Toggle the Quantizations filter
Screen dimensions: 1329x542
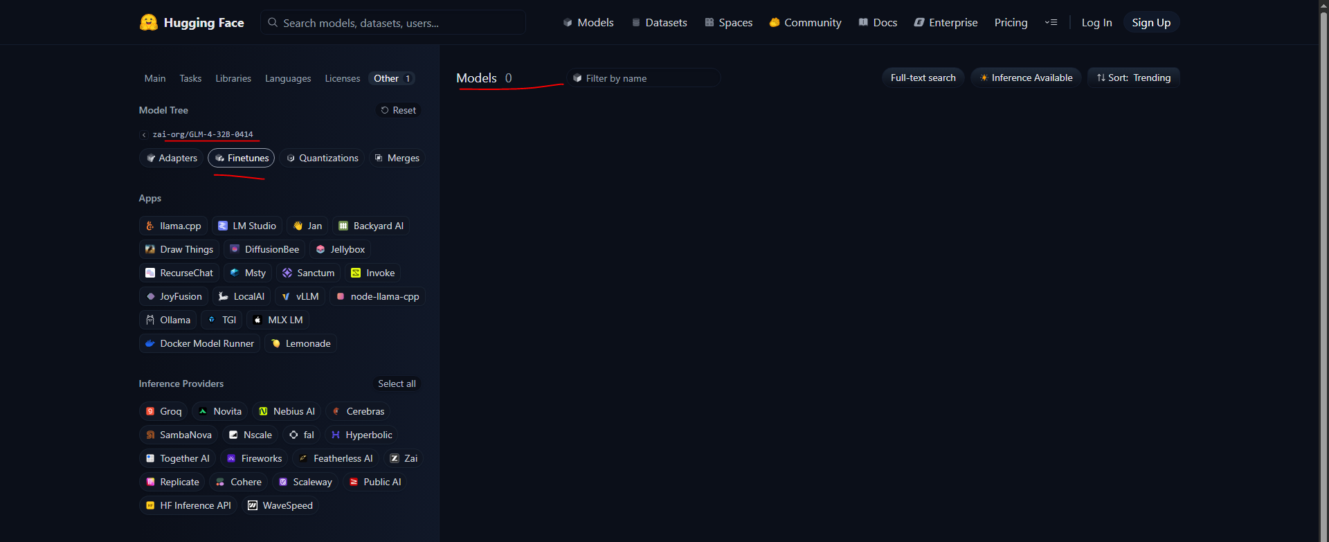pos(322,158)
